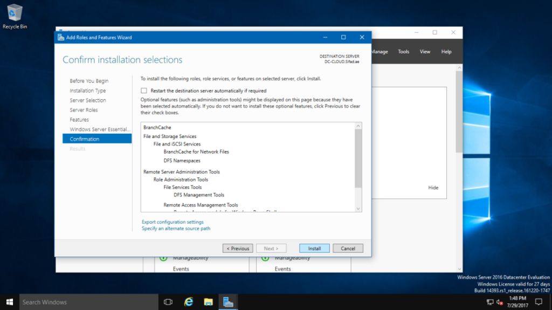This screenshot has width=552, height=310.
Task: Open Export configuration settings link
Action: (172, 222)
